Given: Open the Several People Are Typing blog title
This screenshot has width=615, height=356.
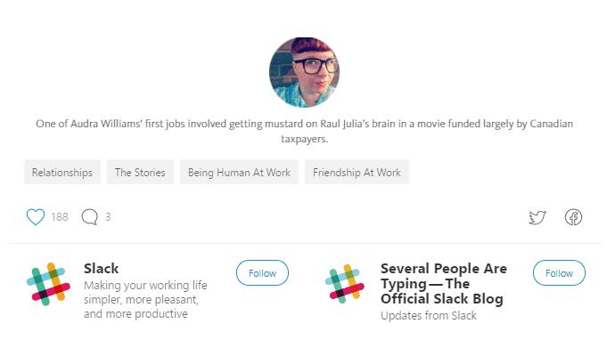Looking at the screenshot, I should tap(443, 284).
